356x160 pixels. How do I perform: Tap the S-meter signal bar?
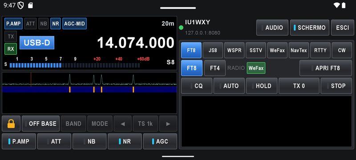tap(75, 65)
